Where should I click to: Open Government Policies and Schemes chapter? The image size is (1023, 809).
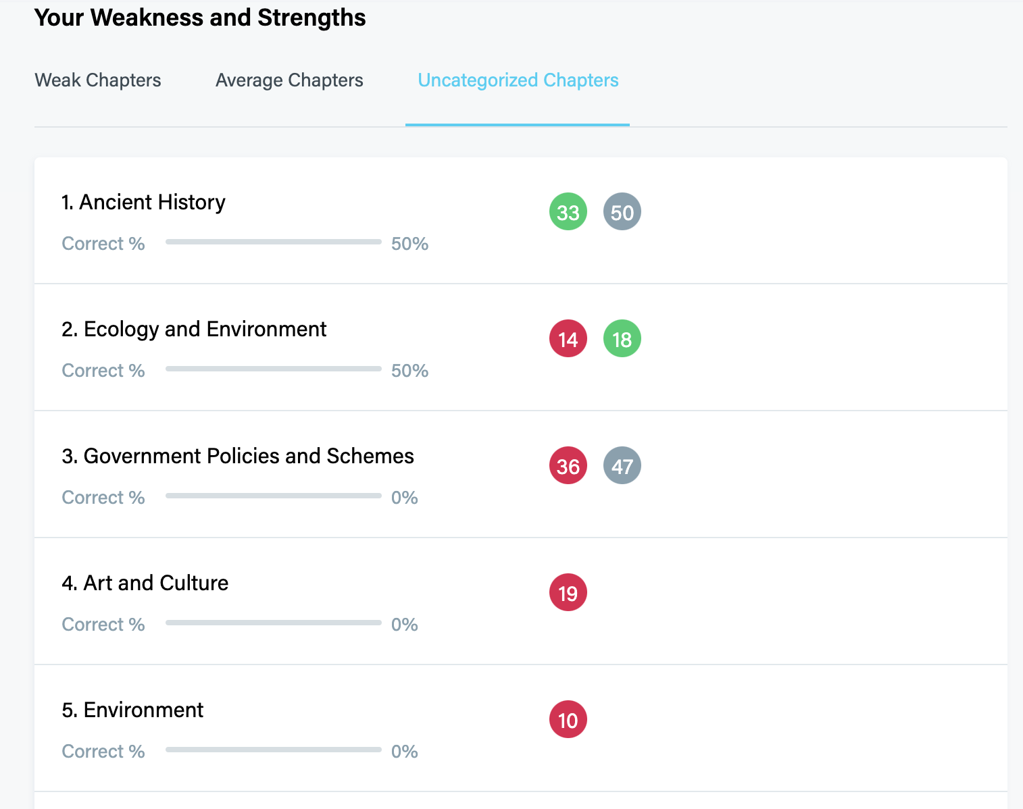tap(238, 456)
